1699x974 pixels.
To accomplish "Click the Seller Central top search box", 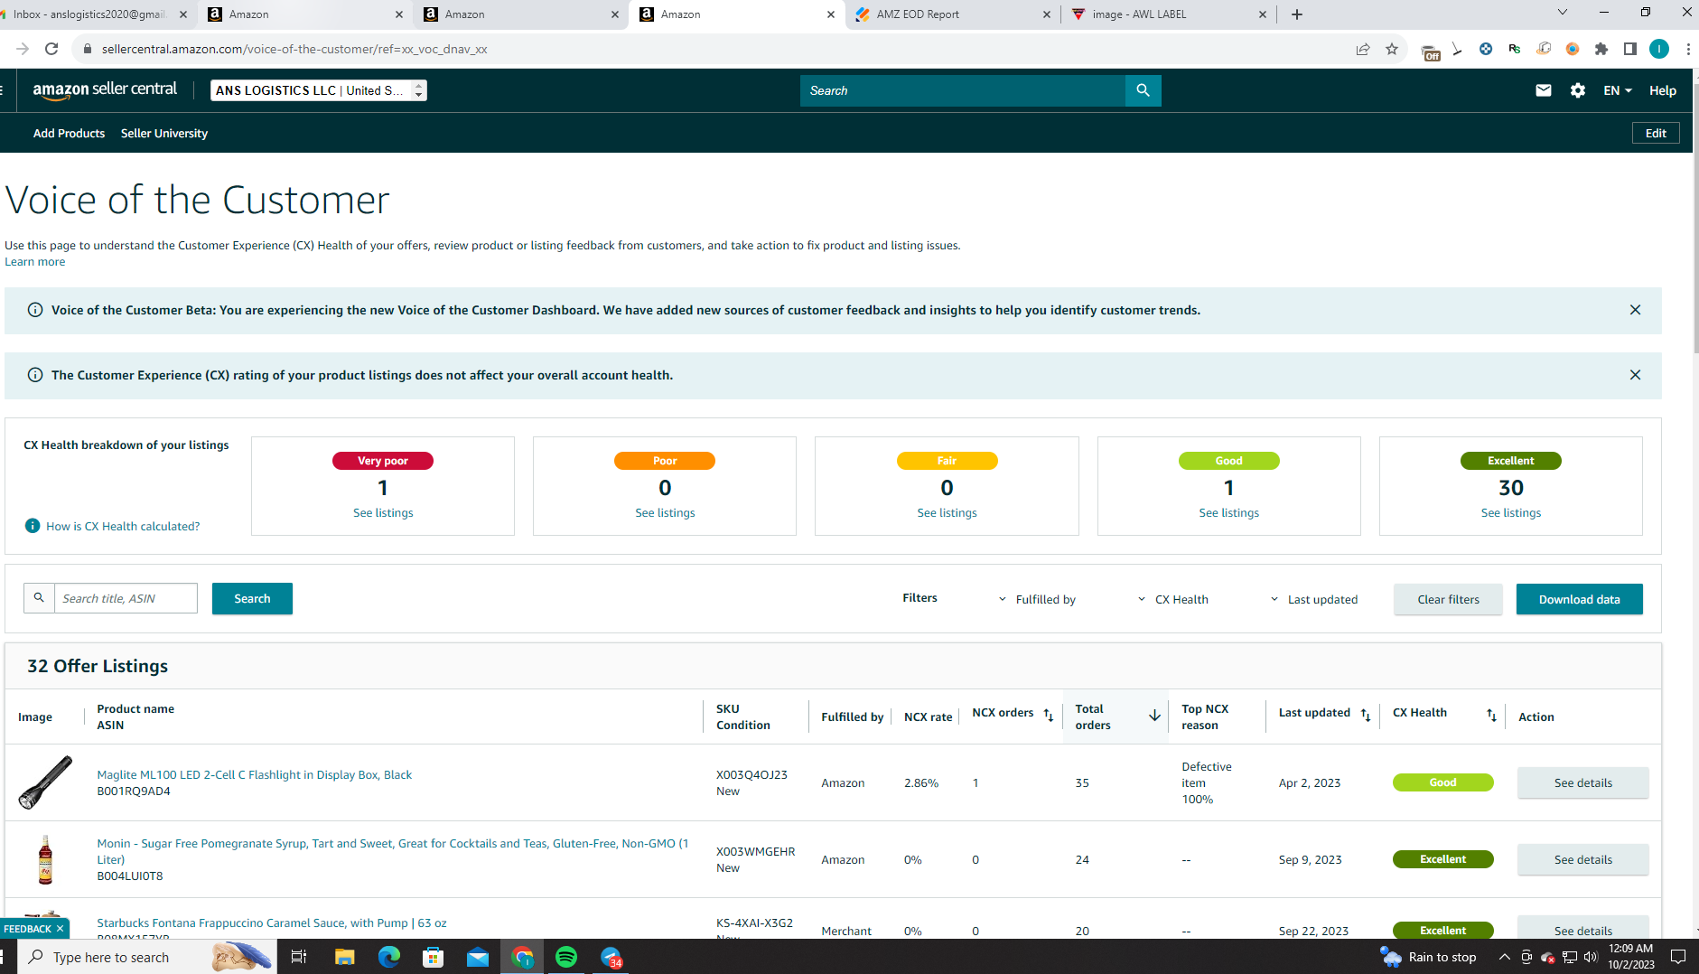I will (x=963, y=90).
